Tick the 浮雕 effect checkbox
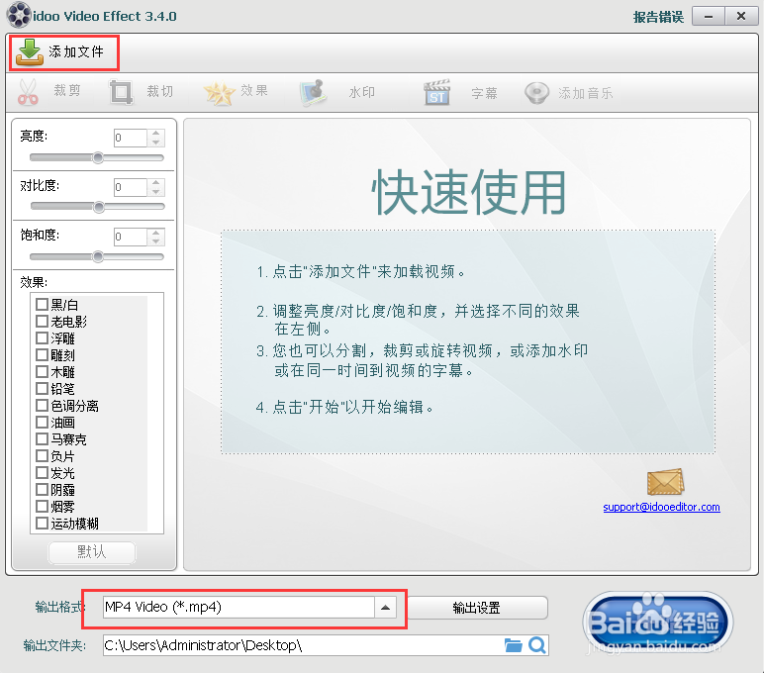The image size is (764, 673). point(42,338)
